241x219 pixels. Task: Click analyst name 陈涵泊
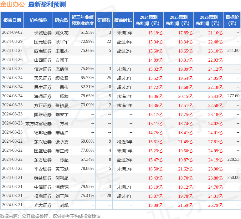pyautogui.click(x=62, y=133)
